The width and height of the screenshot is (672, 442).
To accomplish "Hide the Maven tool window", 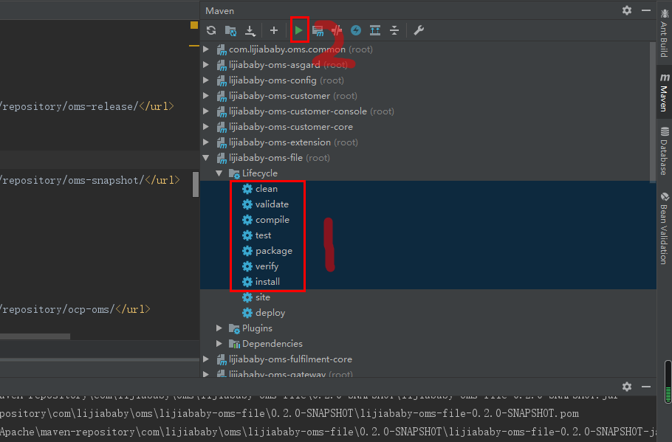I will pos(646,10).
